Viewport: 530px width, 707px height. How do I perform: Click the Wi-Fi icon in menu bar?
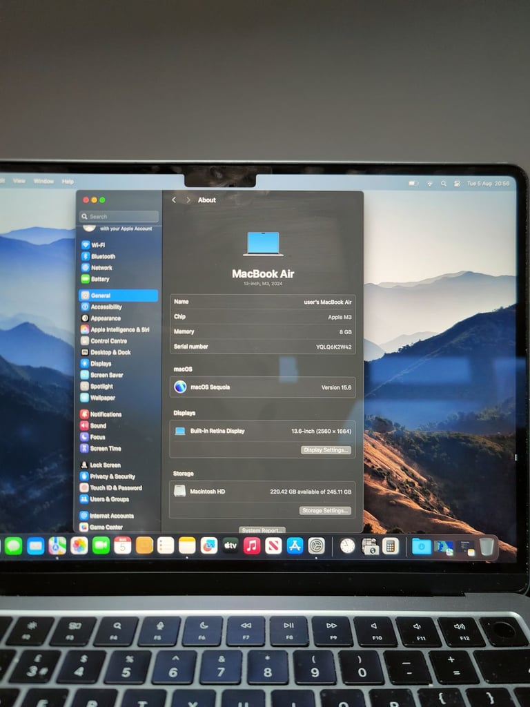pos(429,184)
